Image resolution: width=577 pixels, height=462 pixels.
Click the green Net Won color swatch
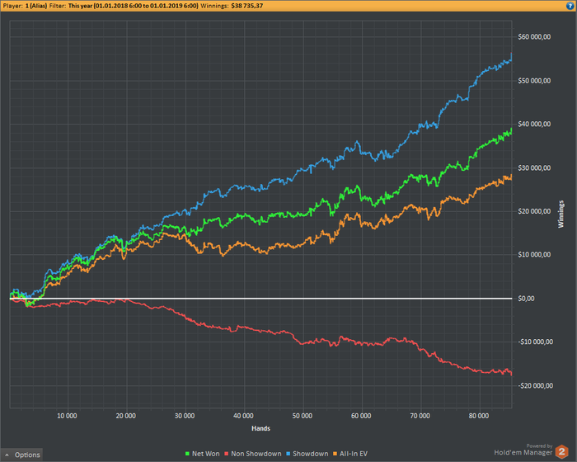[187, 454]
